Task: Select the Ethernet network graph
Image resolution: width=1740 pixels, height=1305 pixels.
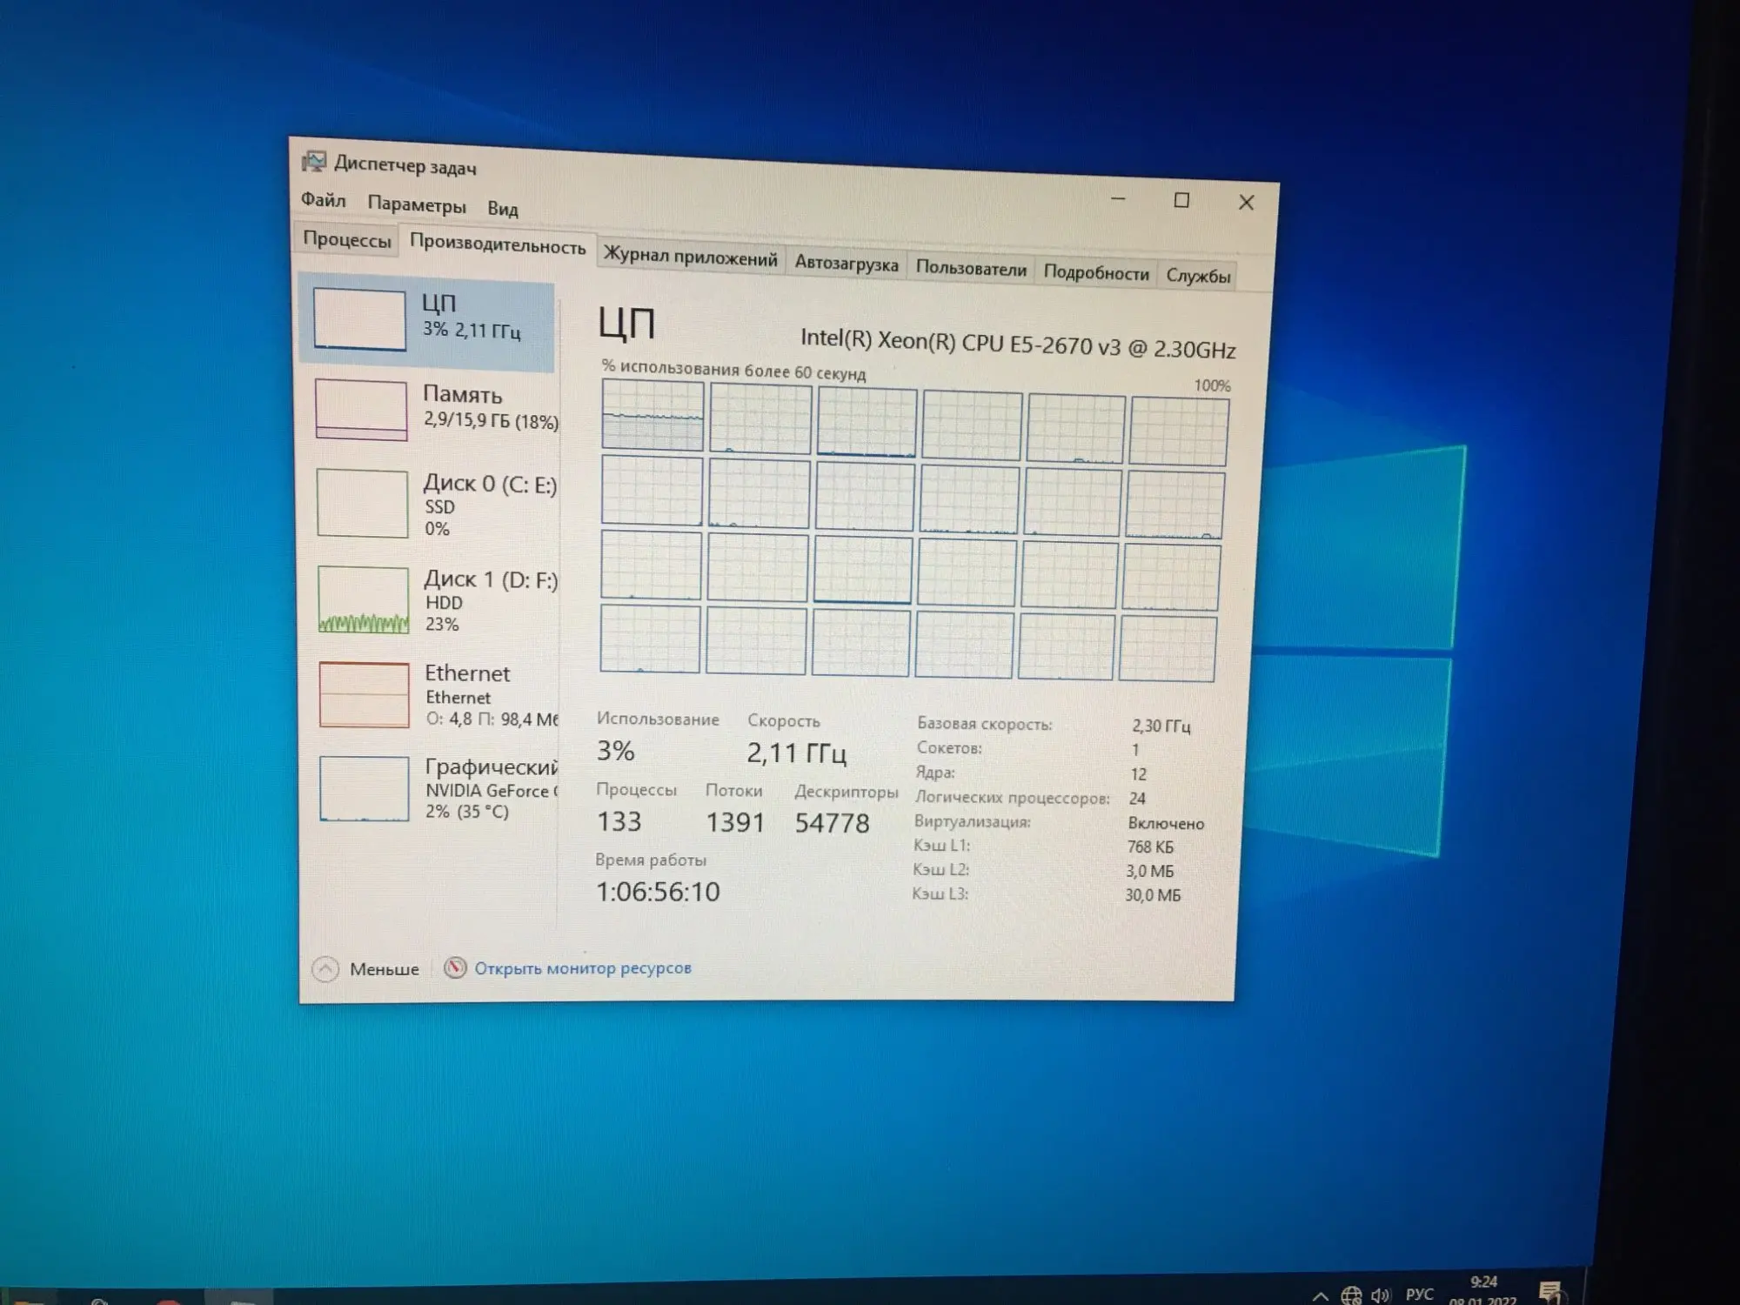Action: click(364, 694)
